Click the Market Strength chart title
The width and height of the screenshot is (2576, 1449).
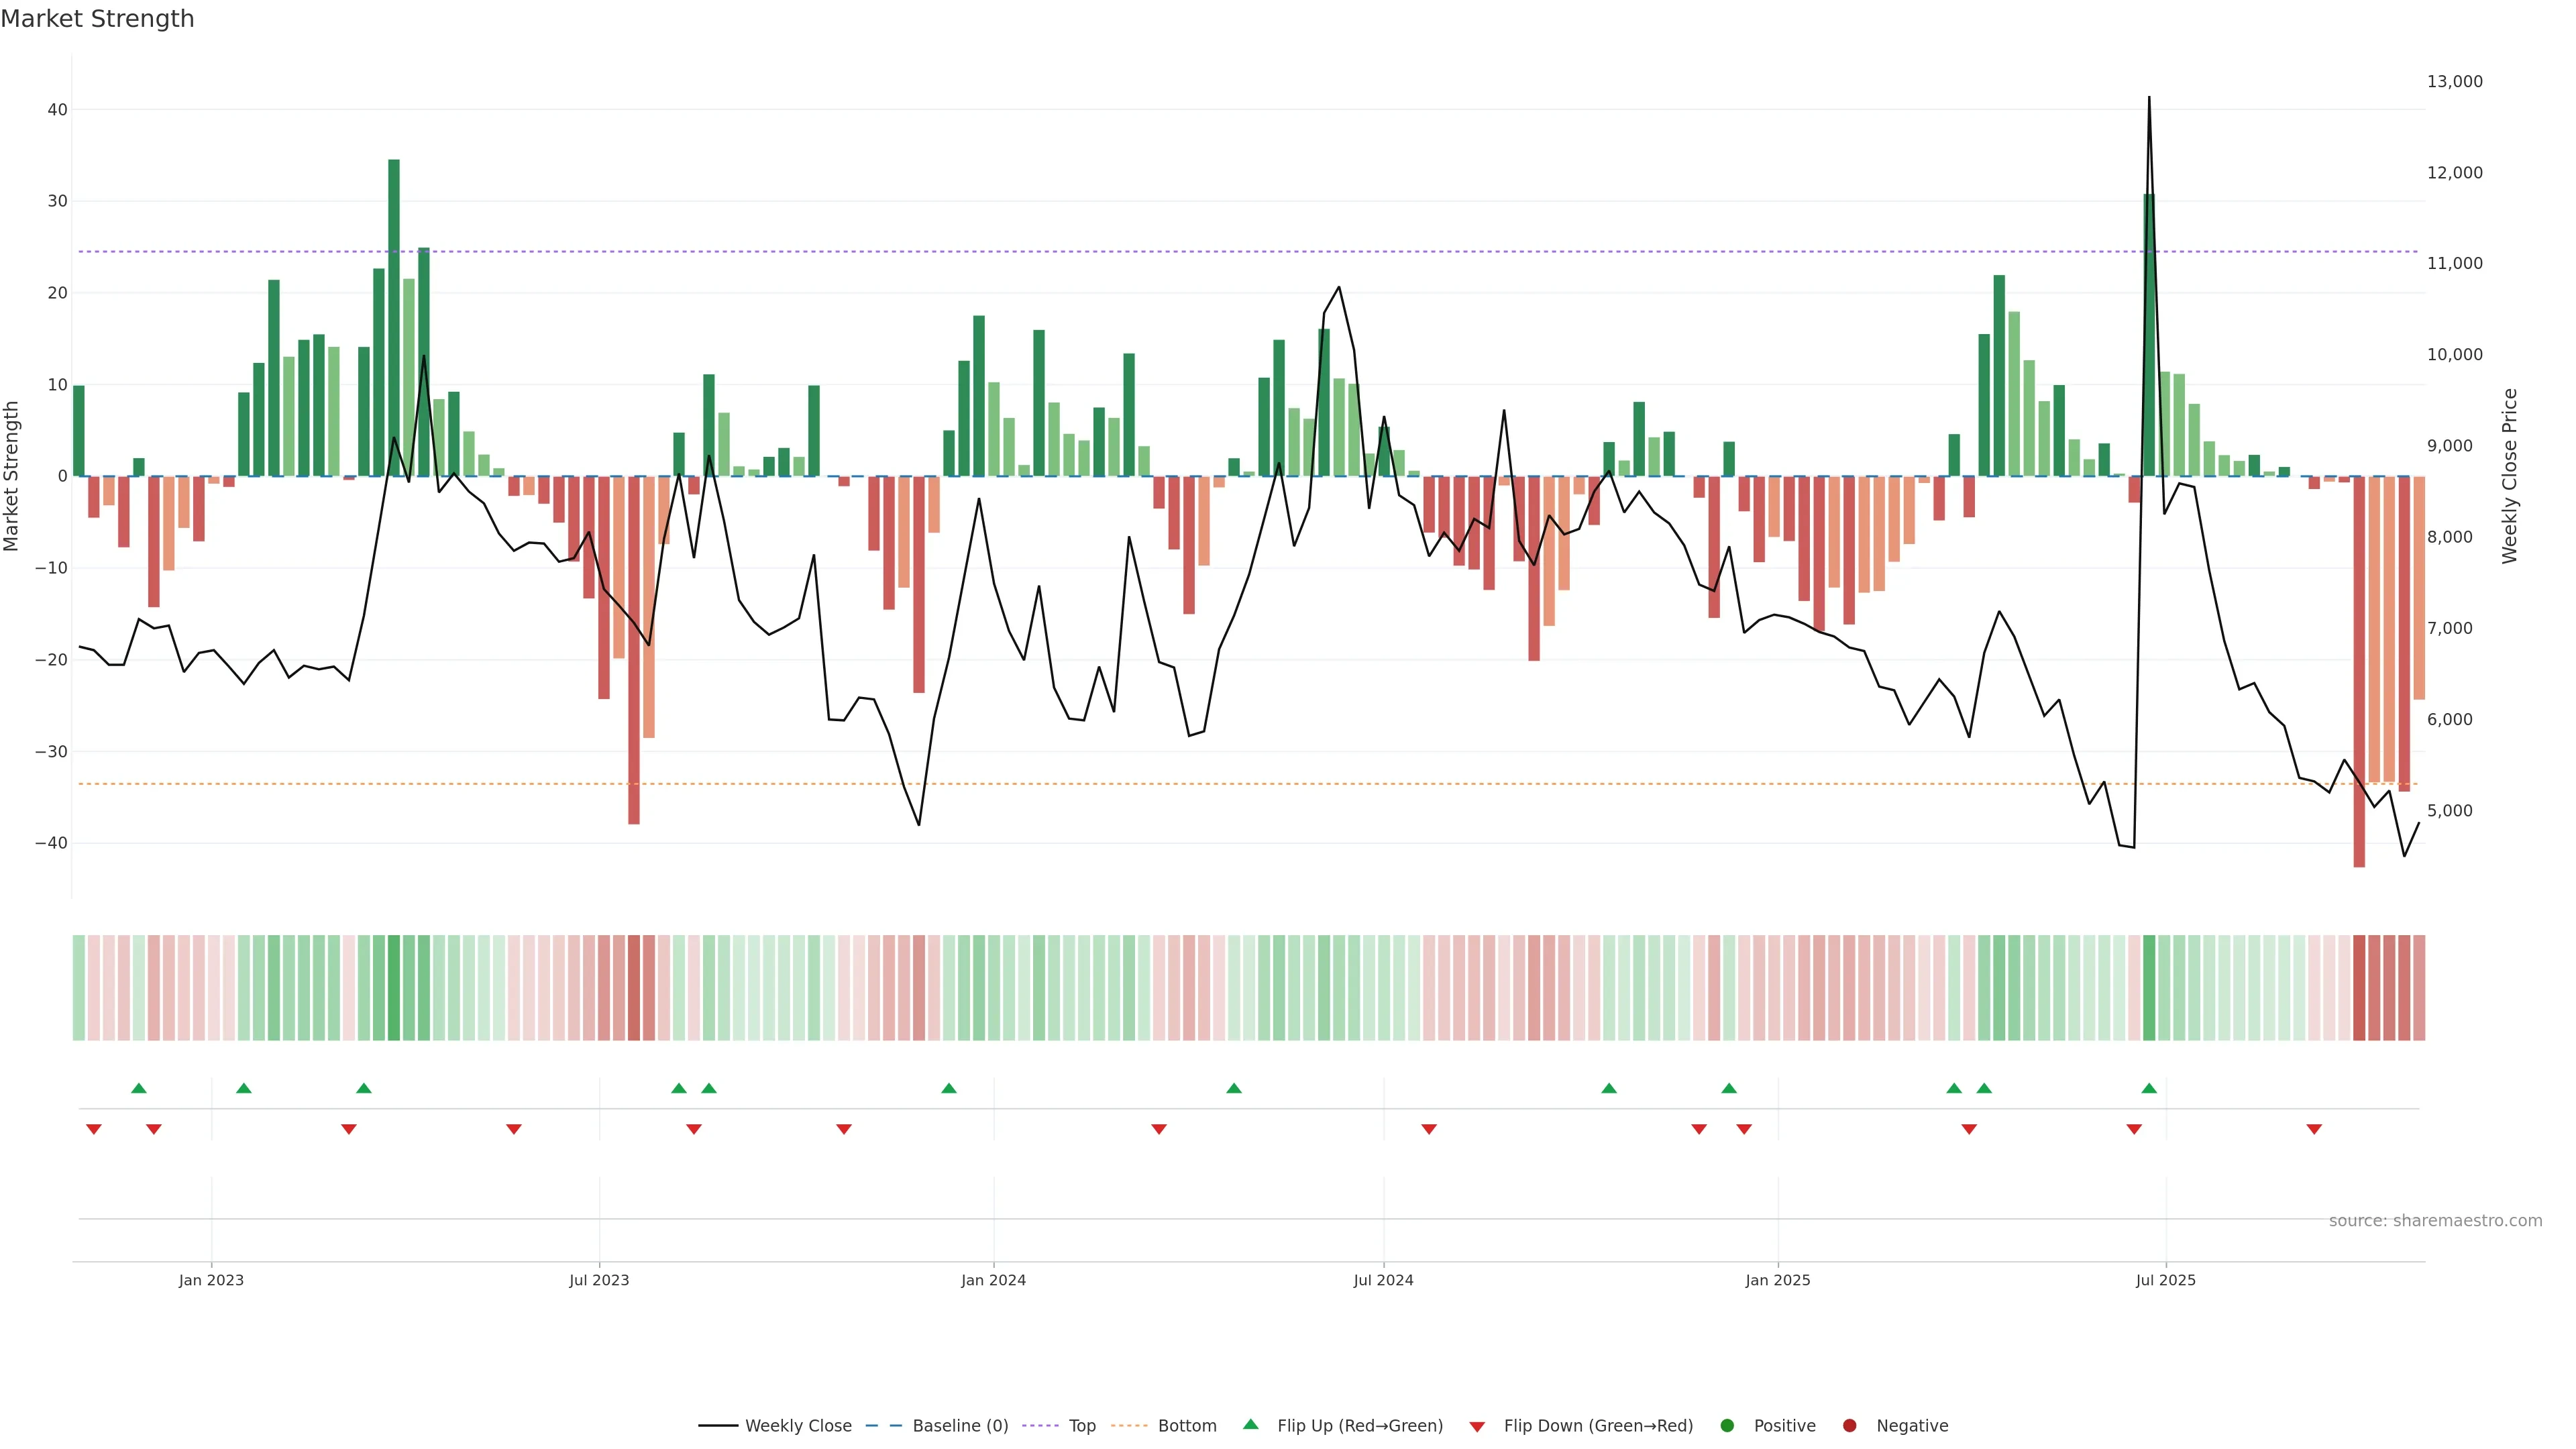(97, 19)
